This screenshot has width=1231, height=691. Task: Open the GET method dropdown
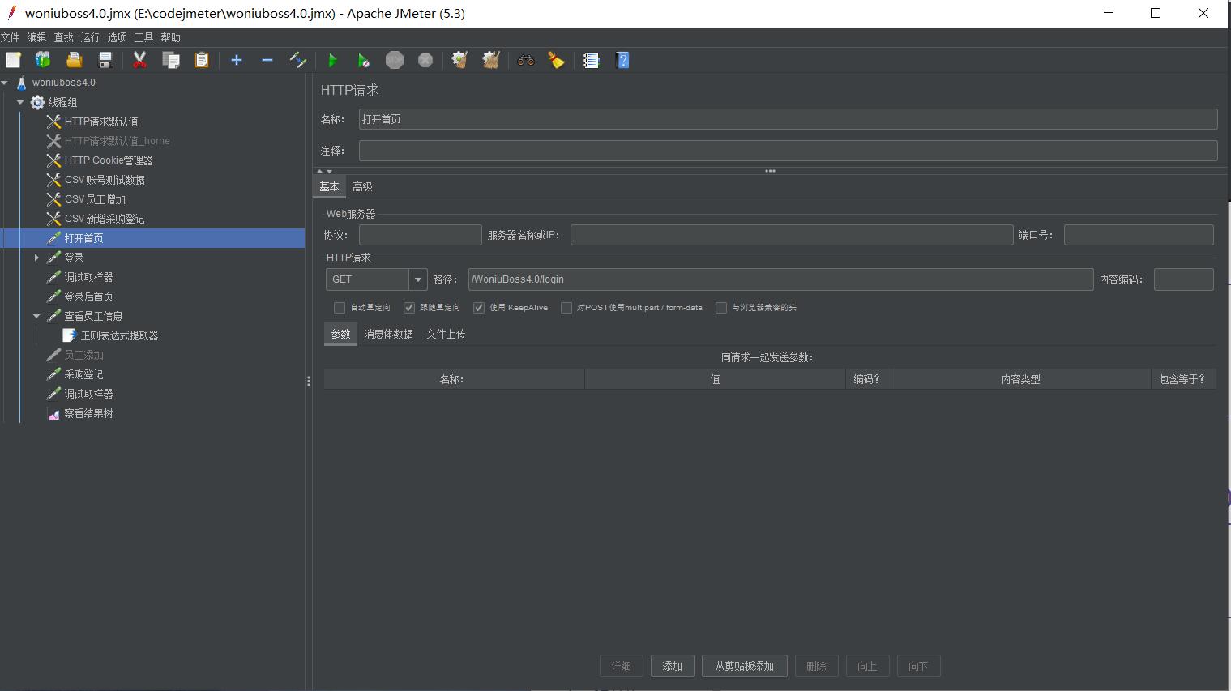[x=417, y=279]
